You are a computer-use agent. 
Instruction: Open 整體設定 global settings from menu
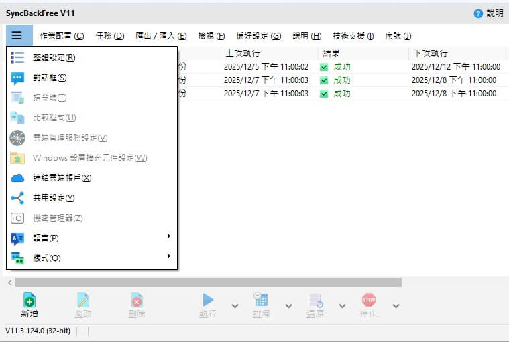coord(54,58)
